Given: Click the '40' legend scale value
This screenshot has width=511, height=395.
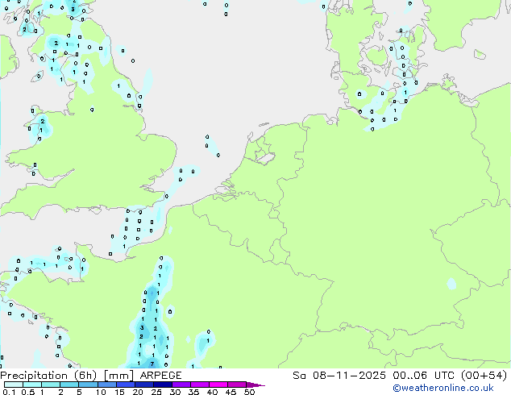Looking at the screenshot, I should tap(212, 392).
